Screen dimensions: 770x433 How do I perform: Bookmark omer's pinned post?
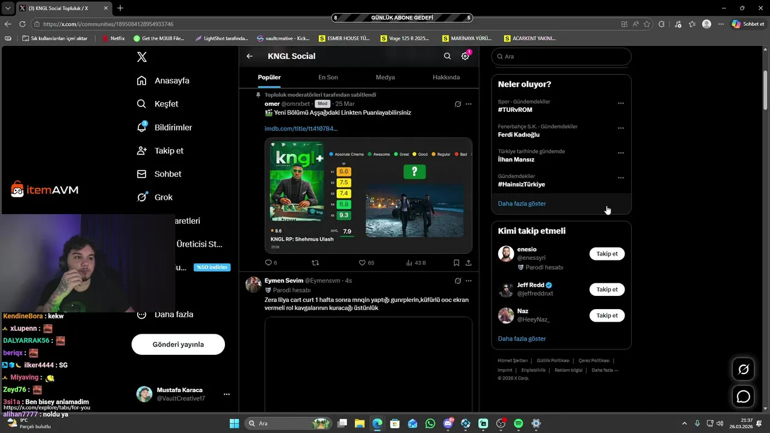coord(457,263)
